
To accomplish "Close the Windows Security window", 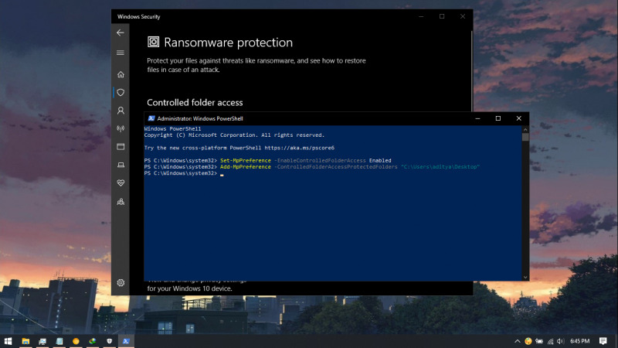I will (463, 16).
